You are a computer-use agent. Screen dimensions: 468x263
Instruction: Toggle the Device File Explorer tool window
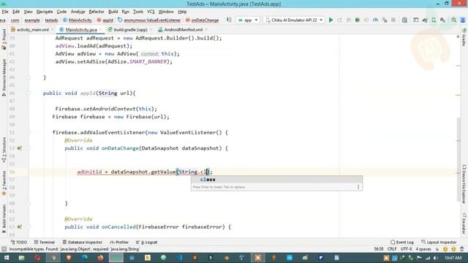click(464, 184)
